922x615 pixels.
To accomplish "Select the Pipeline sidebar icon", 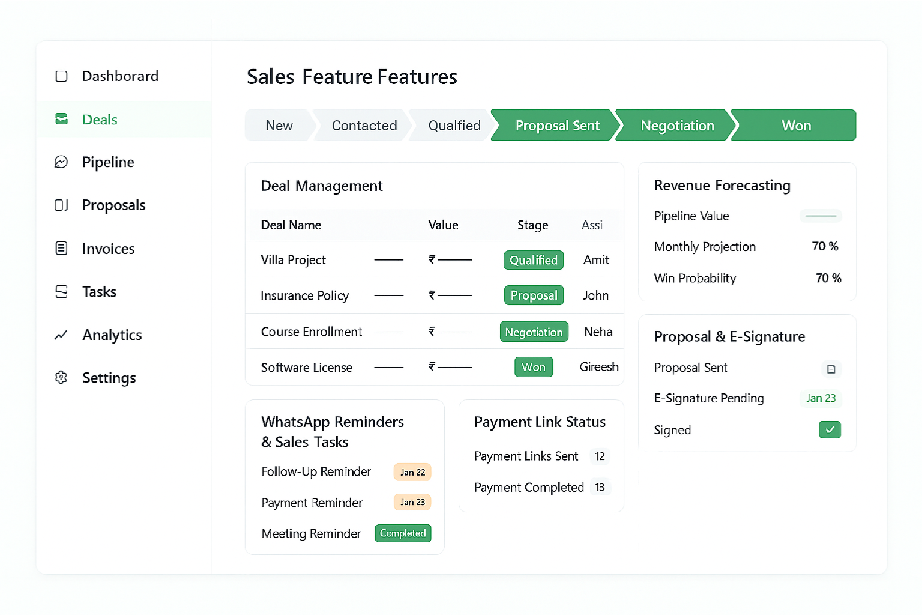I will point(61,162).
